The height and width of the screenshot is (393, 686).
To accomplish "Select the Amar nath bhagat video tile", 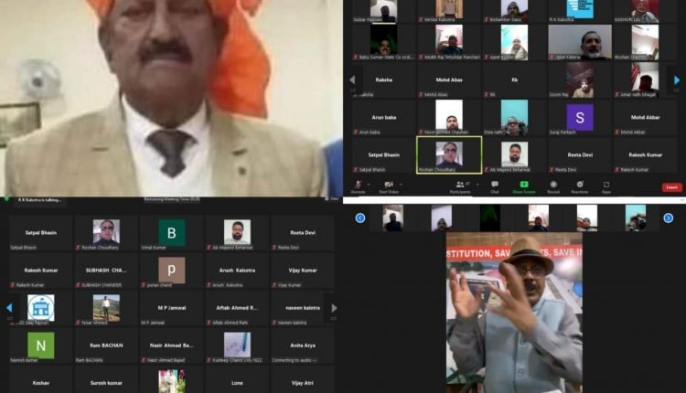I will pos(646,80).
